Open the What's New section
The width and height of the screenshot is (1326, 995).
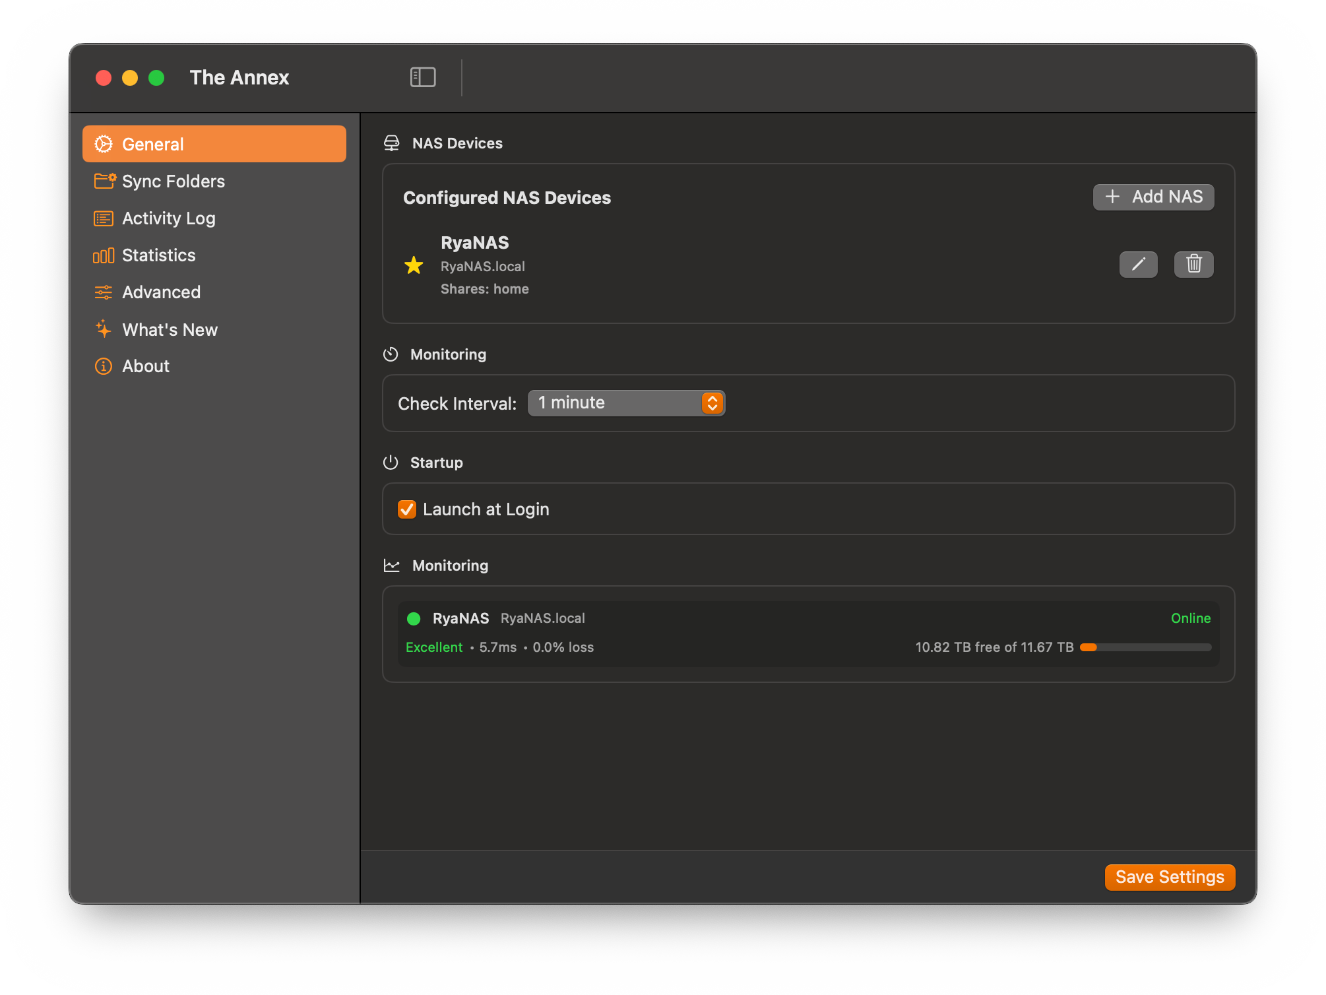click(214, 329)
